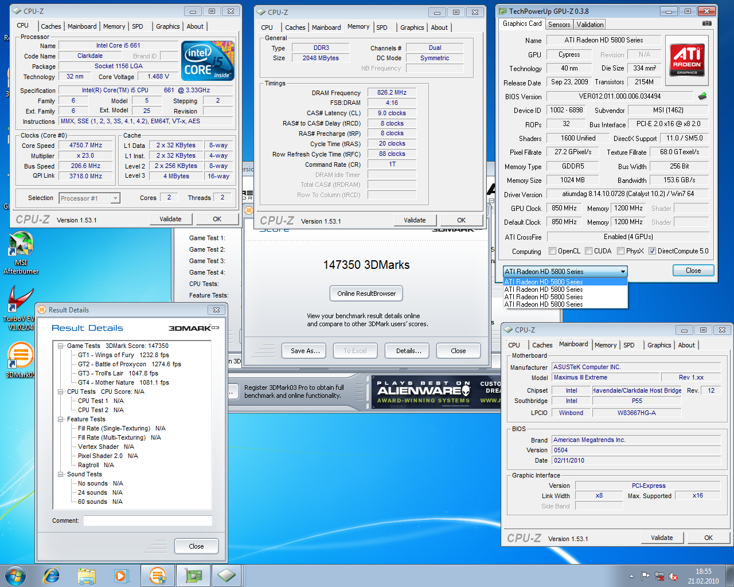Click Close button in Result Details
The image size is (734, 587).
(x=196, y=546)
